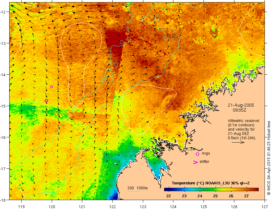Click the '0.5m/s (1kt 24h)' text
The width and height of the screenshot is (271, 209).
pyautogui.click(x=241, y=138)
